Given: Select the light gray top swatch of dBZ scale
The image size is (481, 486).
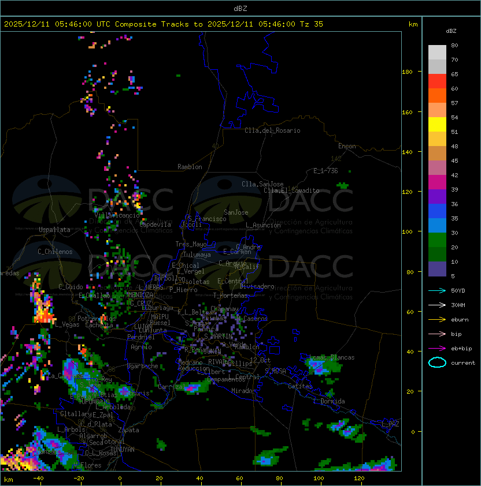Looking at the screenshot, I should point(437,52).
